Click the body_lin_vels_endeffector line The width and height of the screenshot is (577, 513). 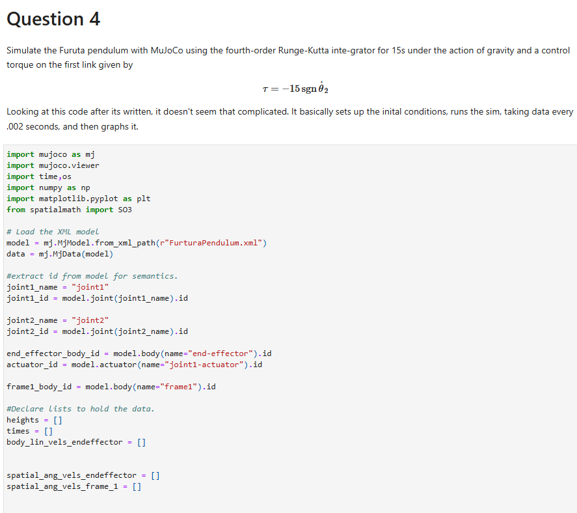coord(76,441)
